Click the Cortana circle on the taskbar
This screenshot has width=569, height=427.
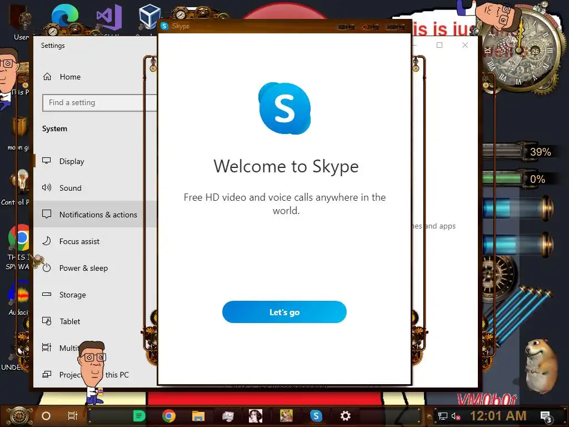(x=46, y=416)
